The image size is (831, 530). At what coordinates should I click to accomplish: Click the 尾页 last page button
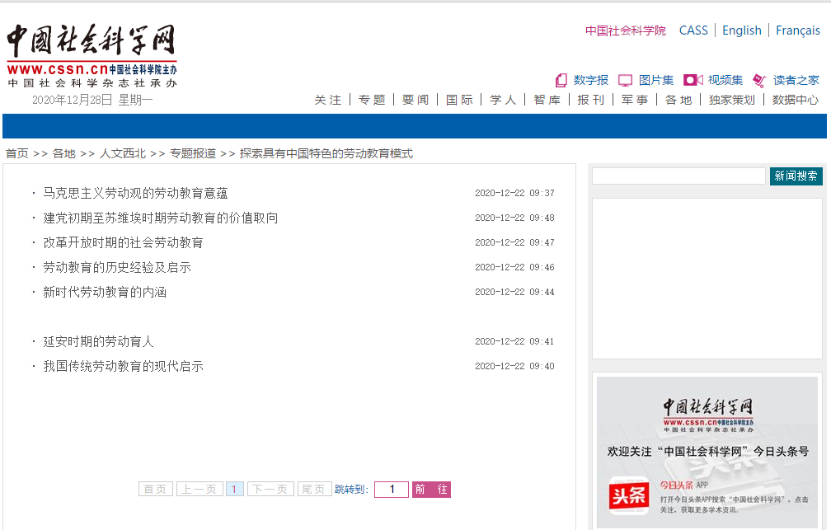(x=314, y=490)
